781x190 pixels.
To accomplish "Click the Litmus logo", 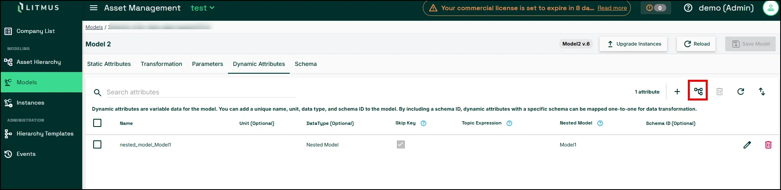I will [x=39, y=8].
